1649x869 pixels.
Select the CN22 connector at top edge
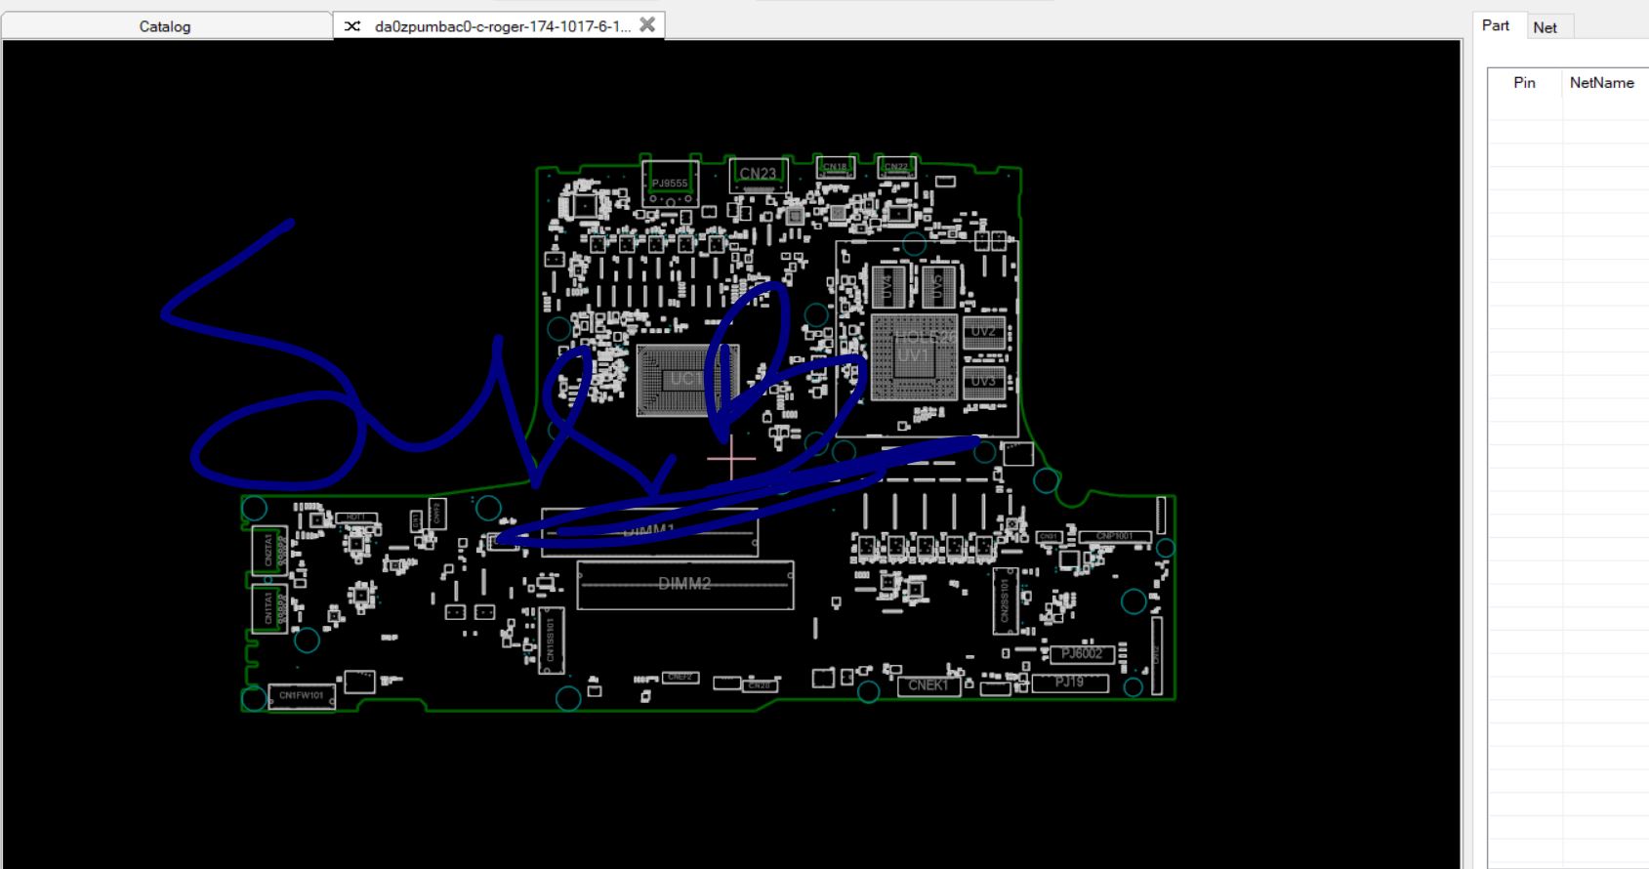(896, 167)
